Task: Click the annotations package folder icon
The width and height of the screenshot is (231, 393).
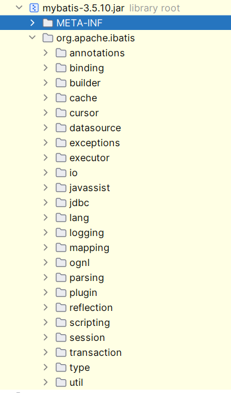Action: tap(61, 53)
